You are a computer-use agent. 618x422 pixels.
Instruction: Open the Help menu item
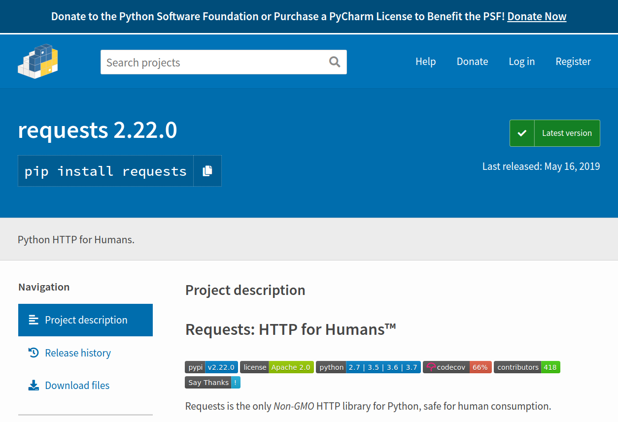(x=425, y=62)
